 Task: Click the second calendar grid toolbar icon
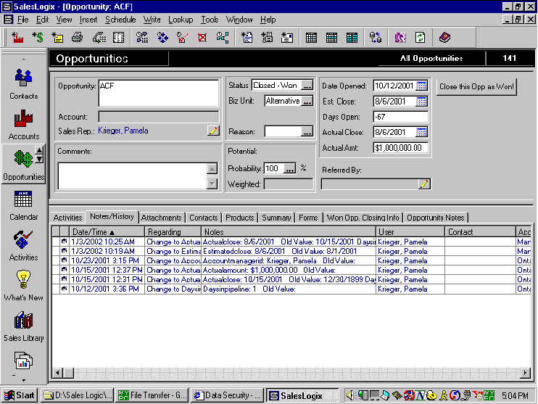coord(331,38)
